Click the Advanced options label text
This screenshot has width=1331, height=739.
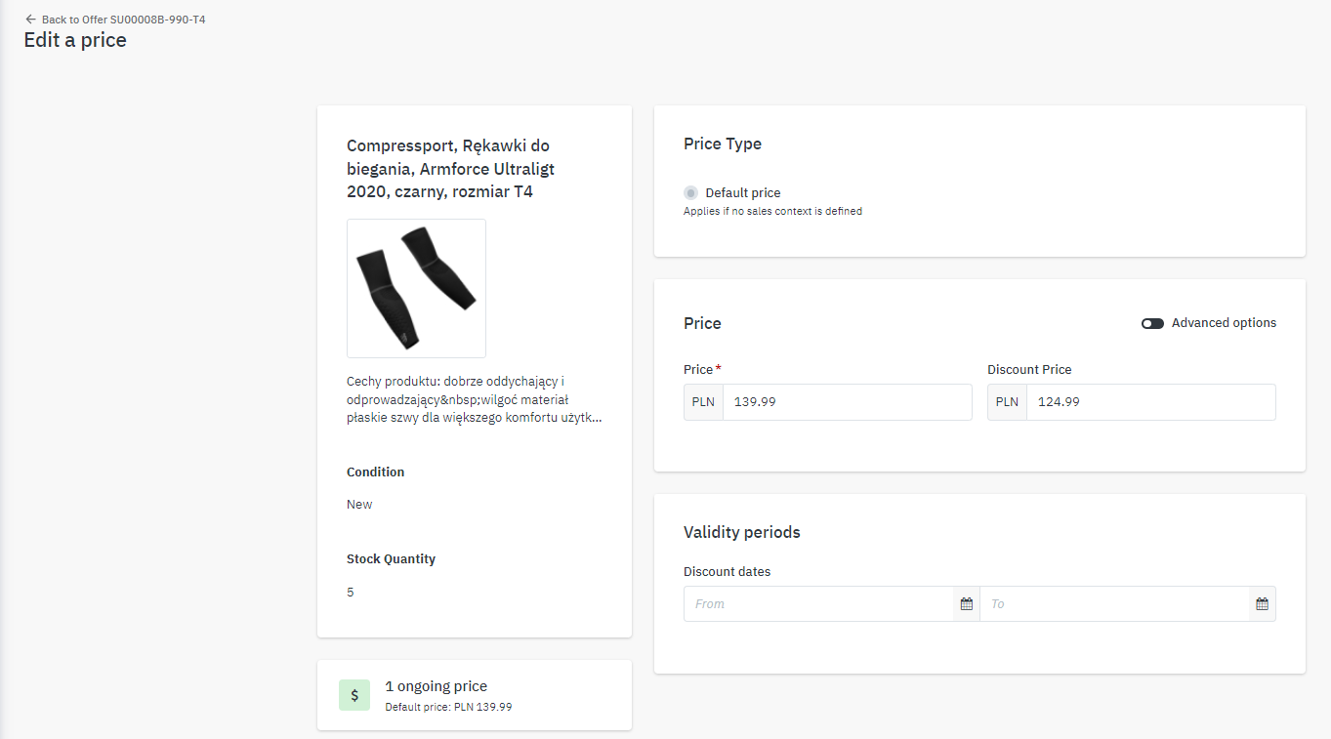coord(1224,323)
